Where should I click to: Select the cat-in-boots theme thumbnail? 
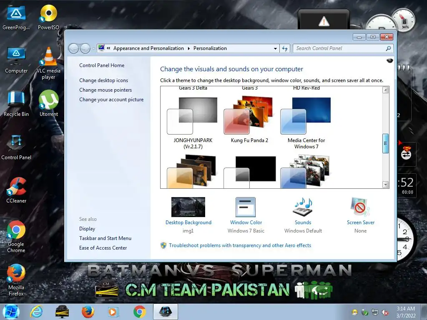click(192, 171)
